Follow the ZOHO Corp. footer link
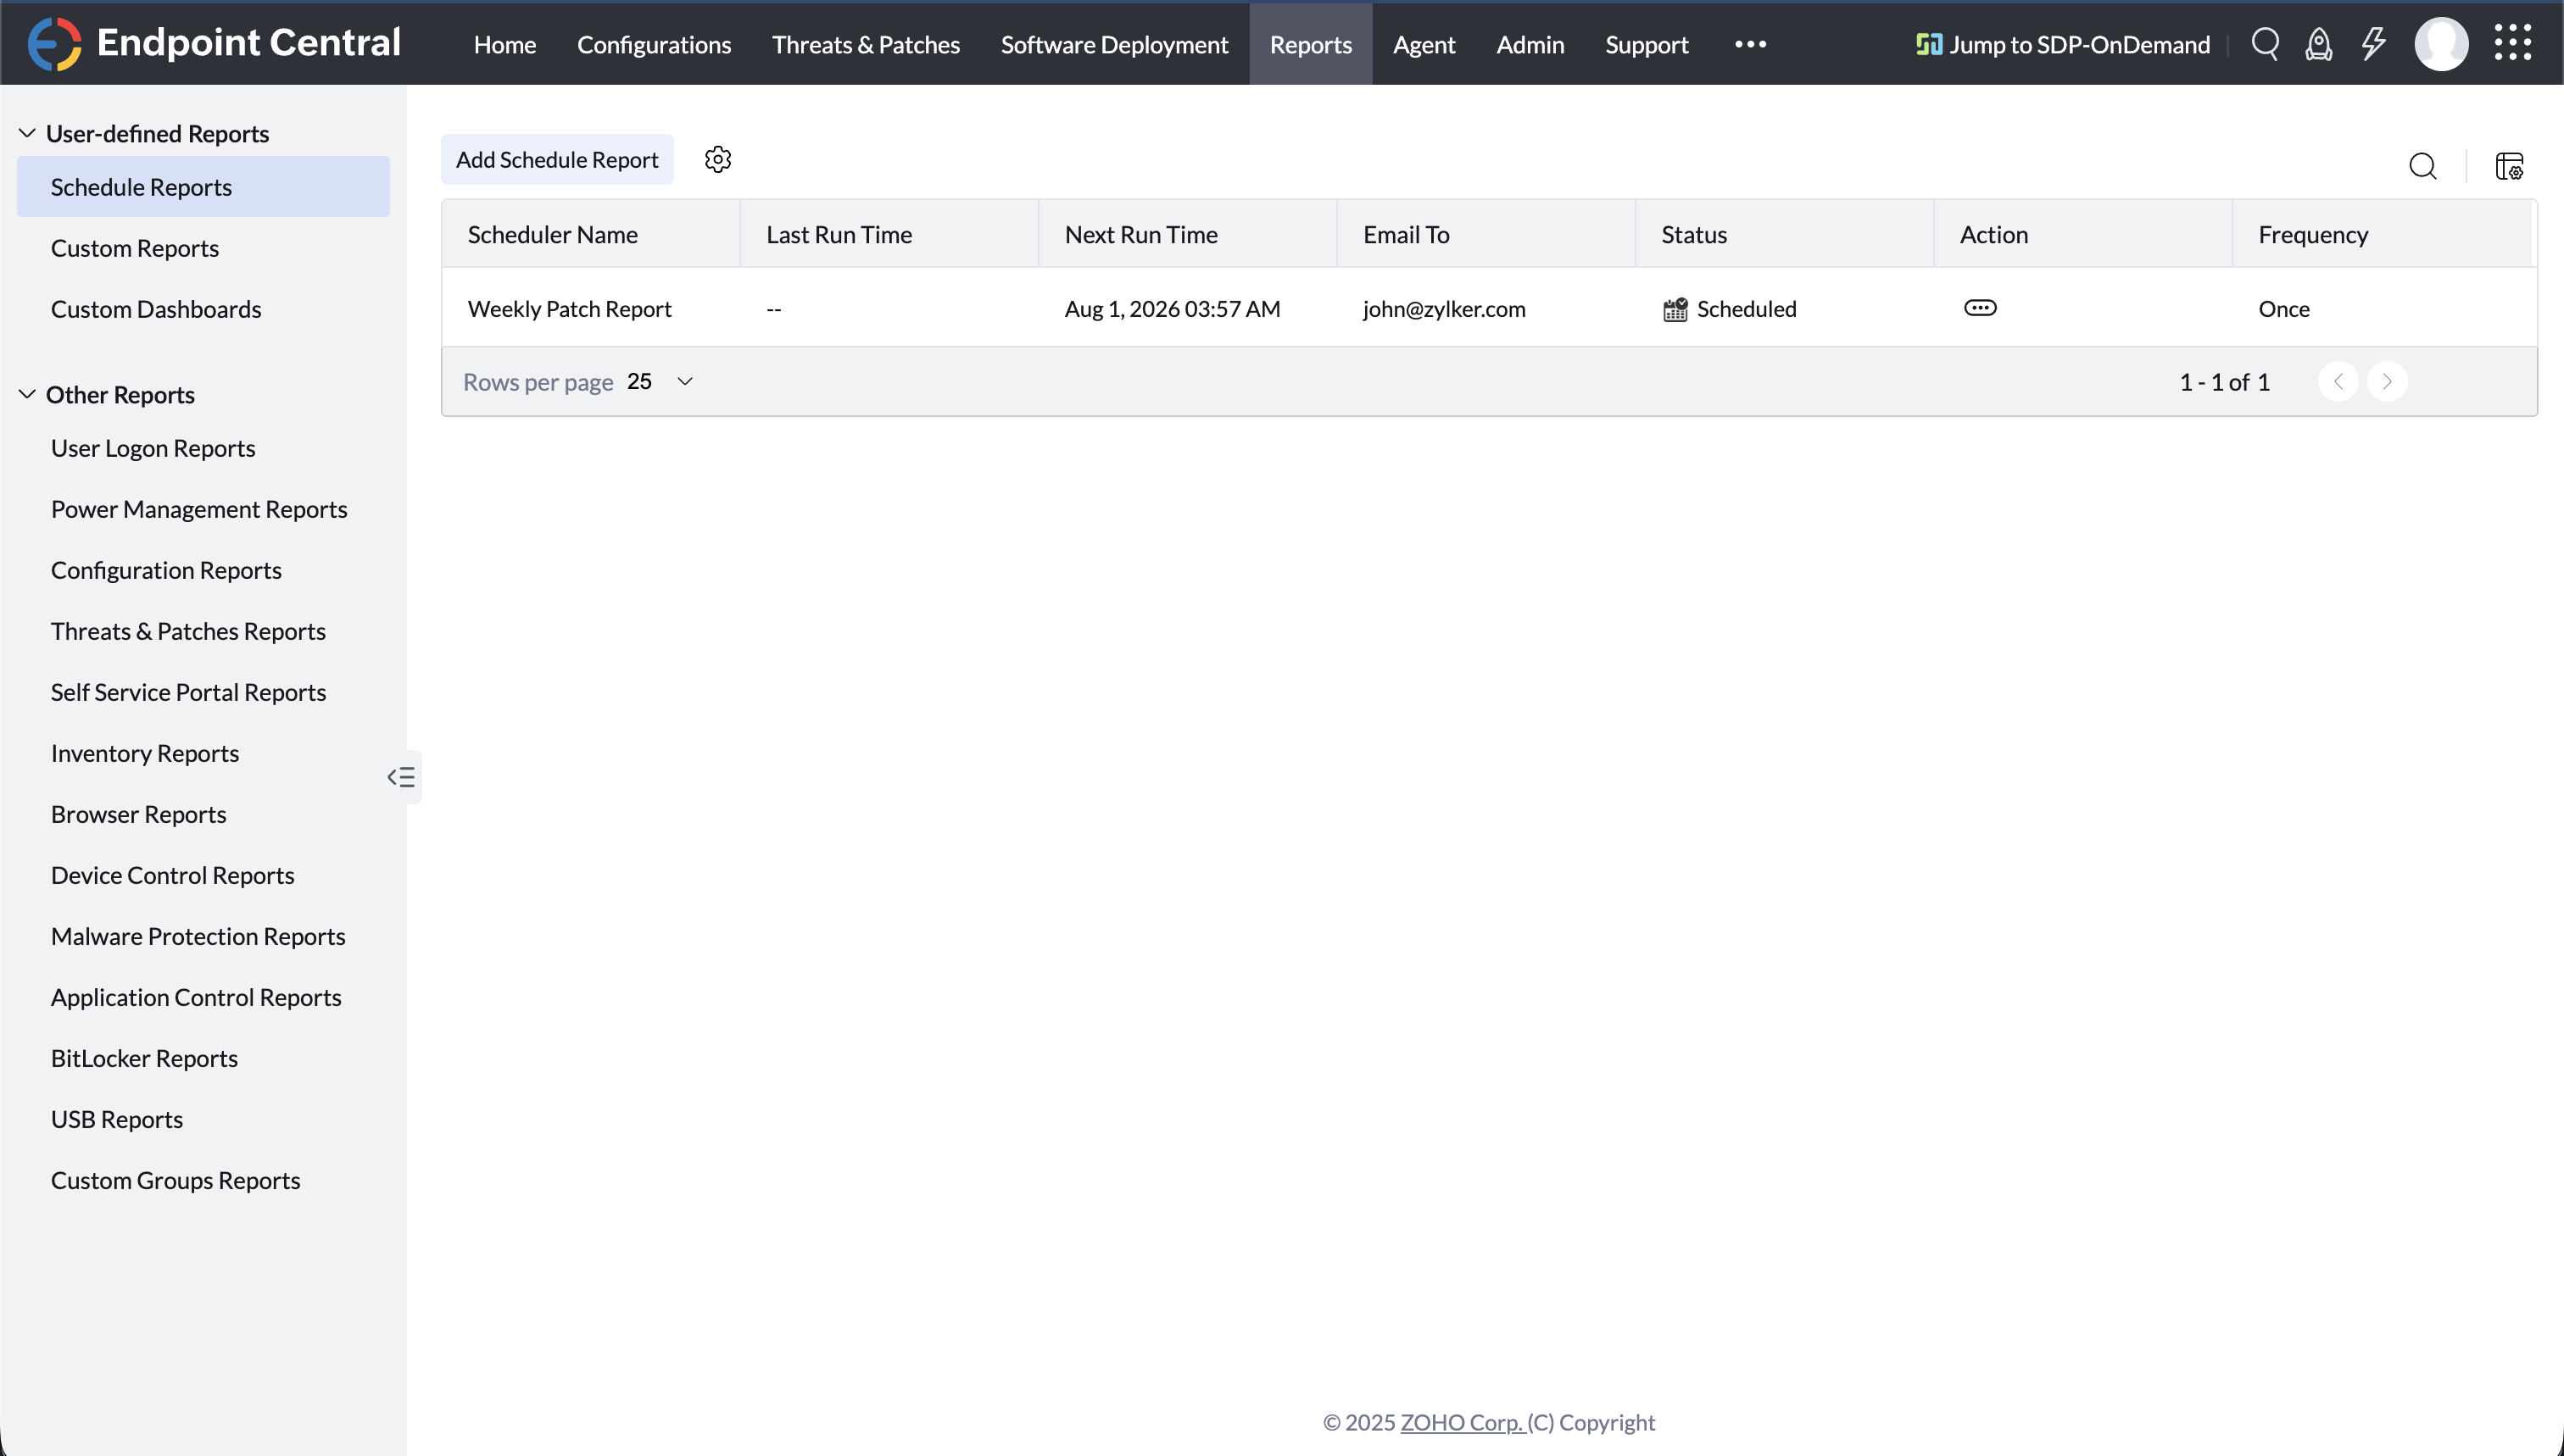The image size is (2564, 1456). click(x=1461, y=1422)
